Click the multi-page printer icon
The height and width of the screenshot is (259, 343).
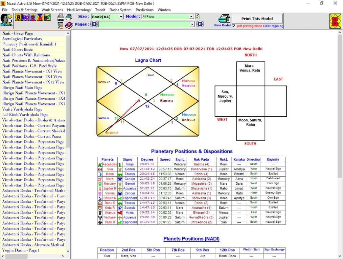point(69,17)
